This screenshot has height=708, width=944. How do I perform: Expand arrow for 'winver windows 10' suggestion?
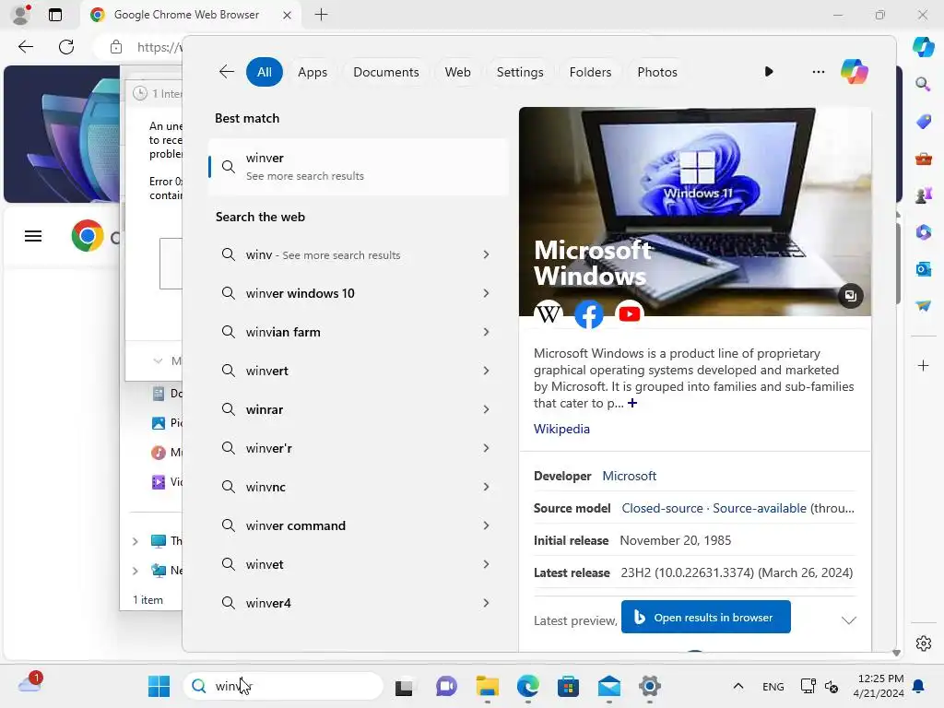[x=486, y=293]
